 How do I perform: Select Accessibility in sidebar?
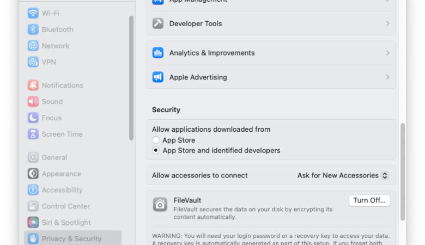pos(72,190)
